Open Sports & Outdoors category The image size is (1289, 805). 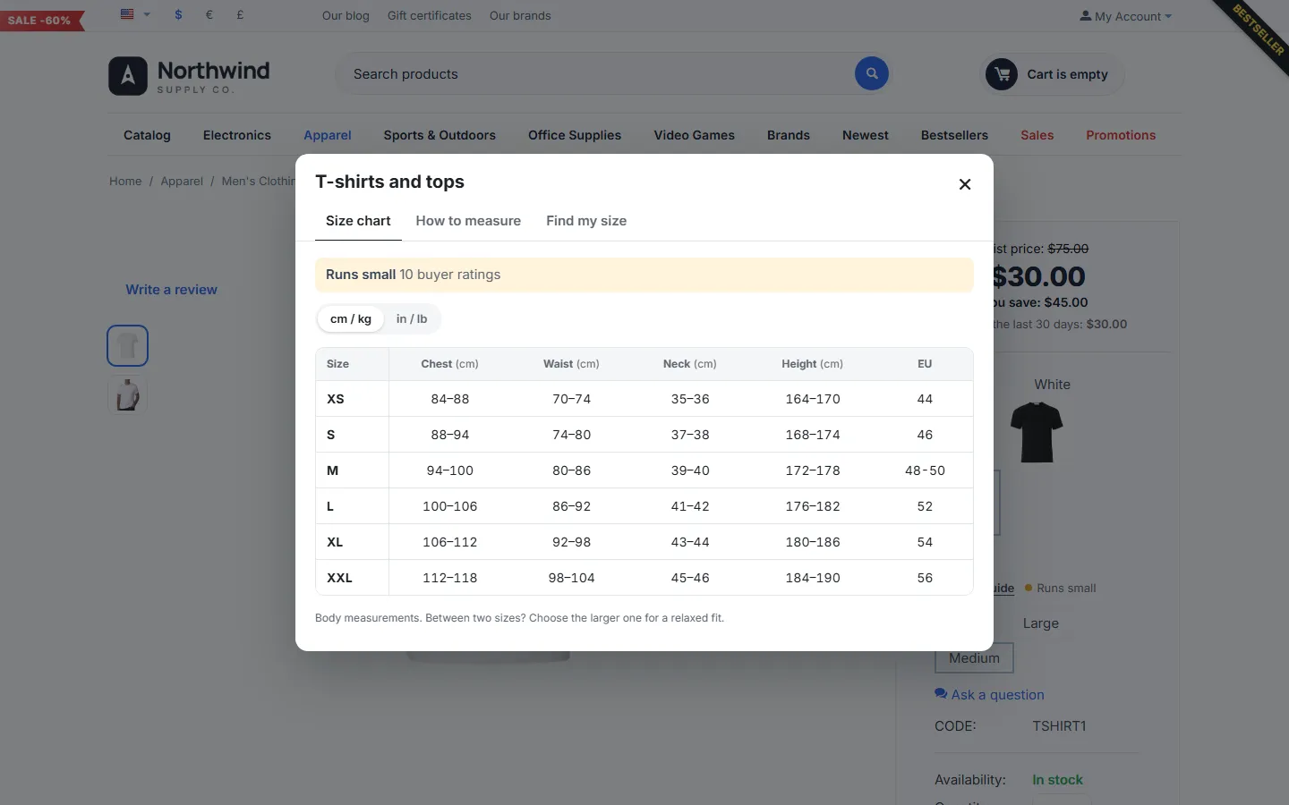[440, 135]
